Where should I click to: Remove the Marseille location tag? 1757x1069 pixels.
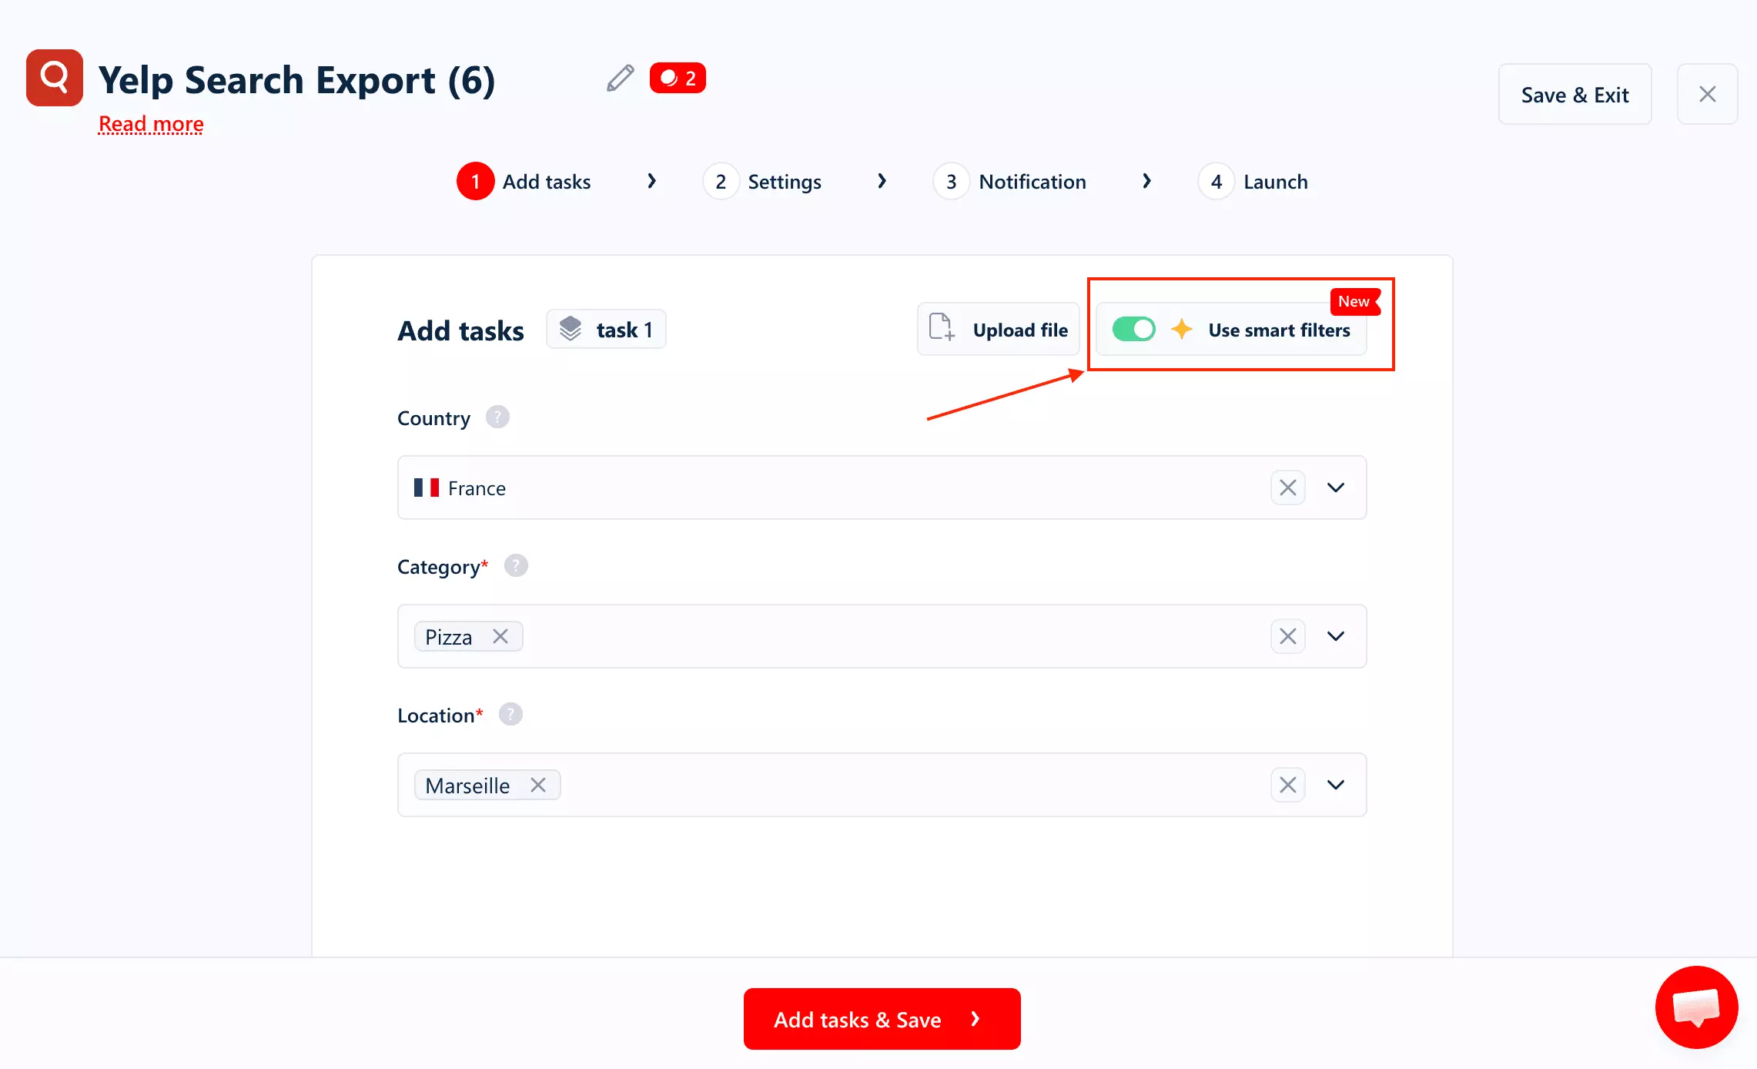(x=538, y=785)
